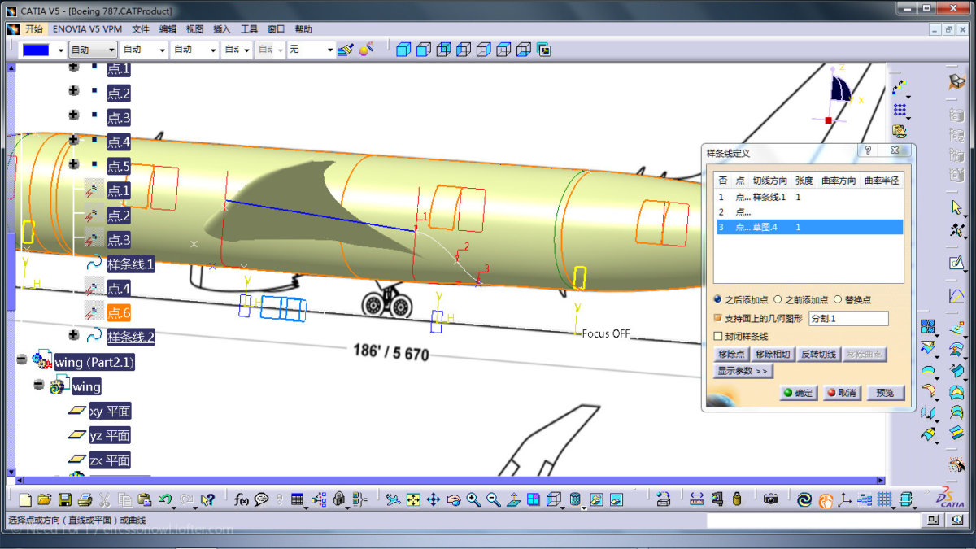This screenshot has width=976, height=549.
Task: Click the 分割.1 support input field
Action: [x=848, y=319]
